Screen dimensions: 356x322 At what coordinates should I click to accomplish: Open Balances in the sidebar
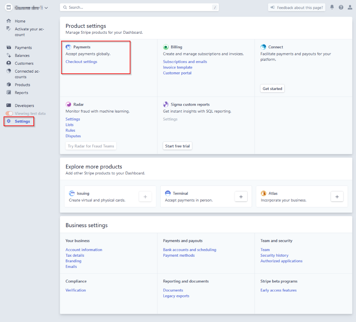coord(22,55)
